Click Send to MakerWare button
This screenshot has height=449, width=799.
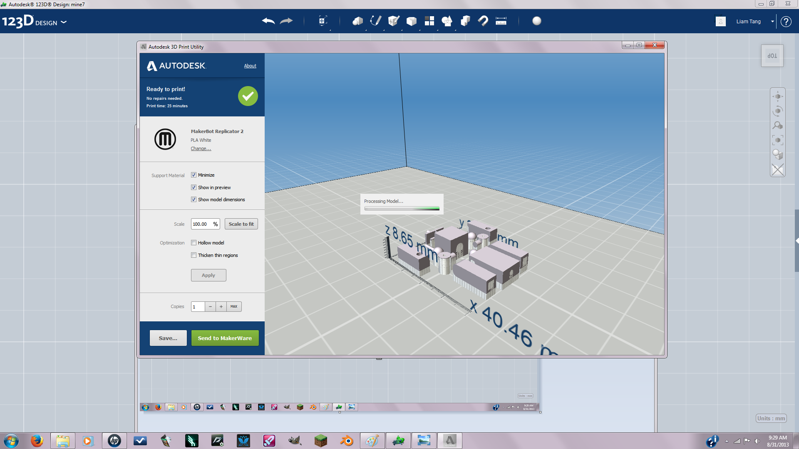[x=225, y=338]
